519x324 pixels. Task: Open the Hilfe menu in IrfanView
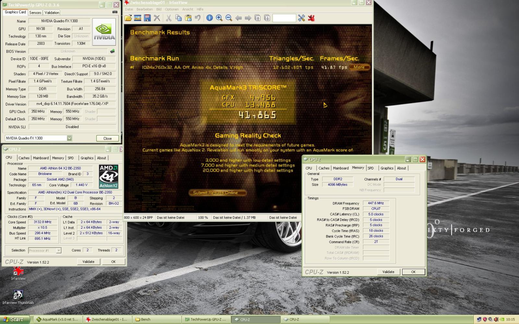[200, 9]
